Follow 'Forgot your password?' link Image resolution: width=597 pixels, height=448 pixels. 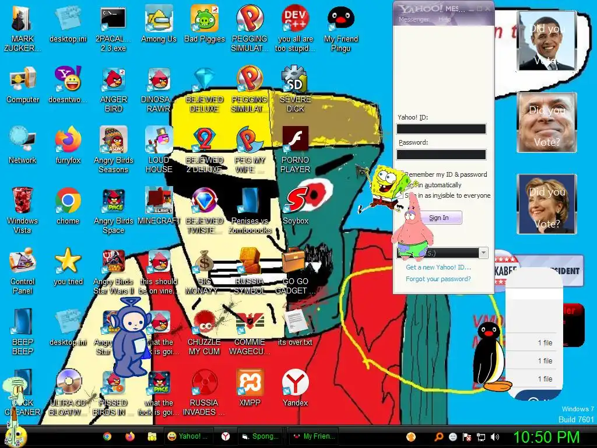[438, 279]
